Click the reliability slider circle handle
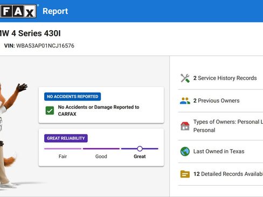Viewport: 263px width, 197px height. point(140,149)
